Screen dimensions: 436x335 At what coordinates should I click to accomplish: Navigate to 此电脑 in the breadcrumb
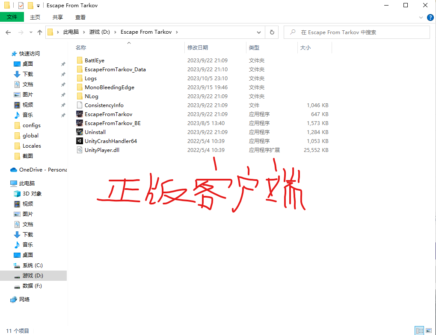[71, 32]
